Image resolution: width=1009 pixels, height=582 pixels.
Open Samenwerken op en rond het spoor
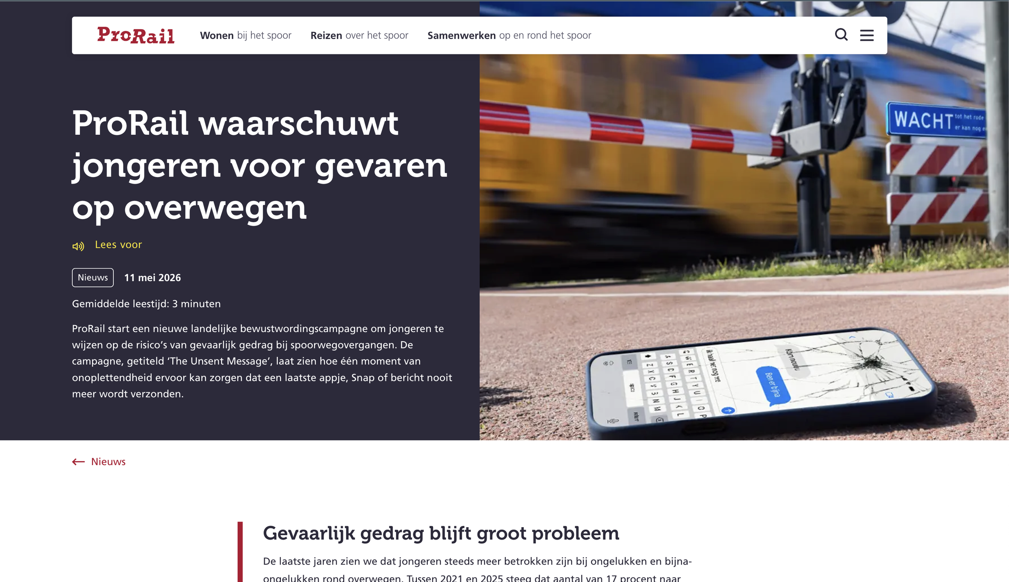pyautogui.click(x=509, y=35)
